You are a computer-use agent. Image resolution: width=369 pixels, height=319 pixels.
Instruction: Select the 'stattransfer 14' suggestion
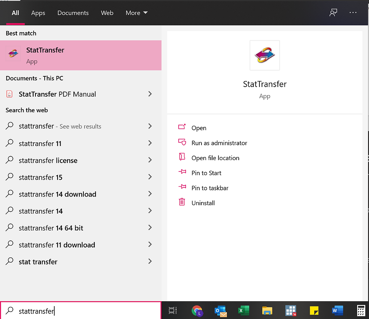(x=81, y=211)
